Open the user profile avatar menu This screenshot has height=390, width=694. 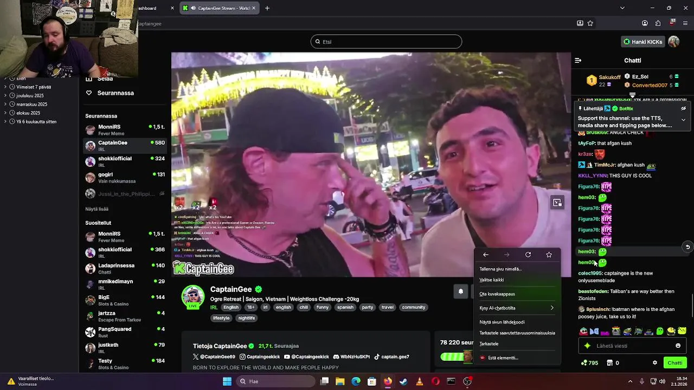[x=674, y=42]
